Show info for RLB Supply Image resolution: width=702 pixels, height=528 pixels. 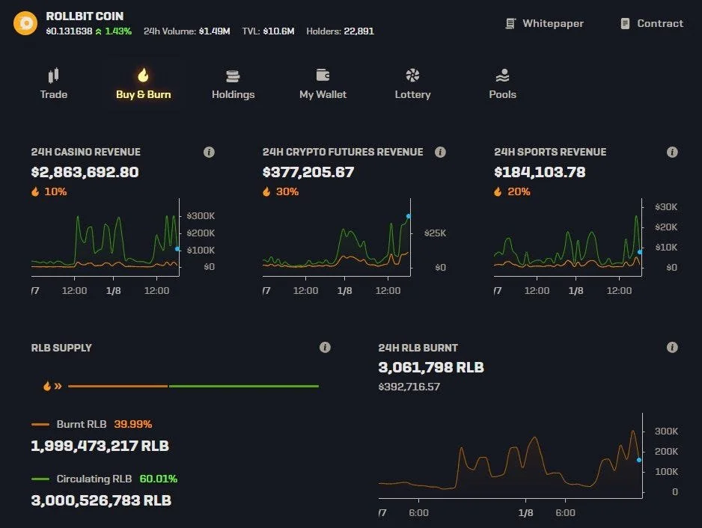(x=325, y=347)
